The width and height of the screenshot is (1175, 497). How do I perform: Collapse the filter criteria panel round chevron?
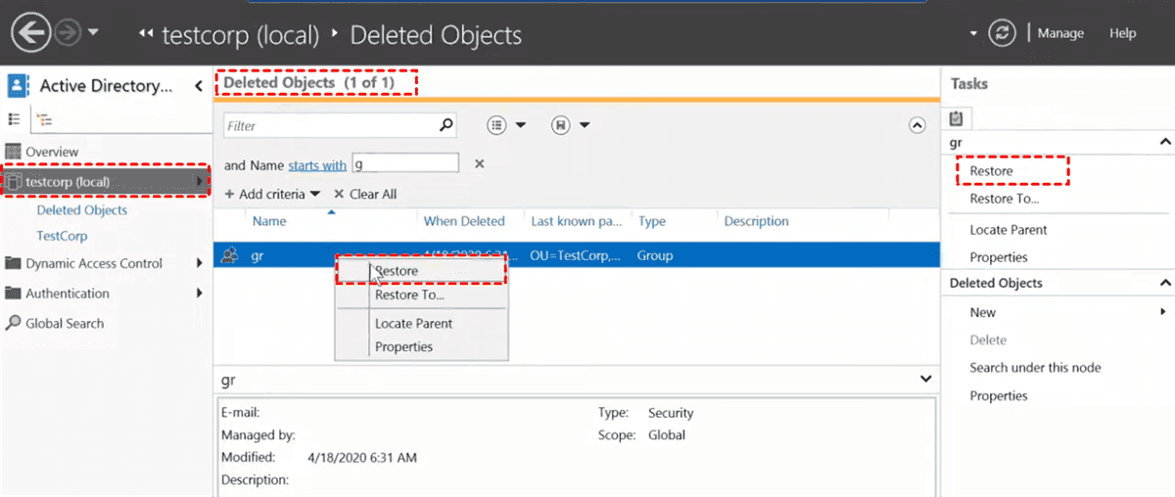pos(916,125)
